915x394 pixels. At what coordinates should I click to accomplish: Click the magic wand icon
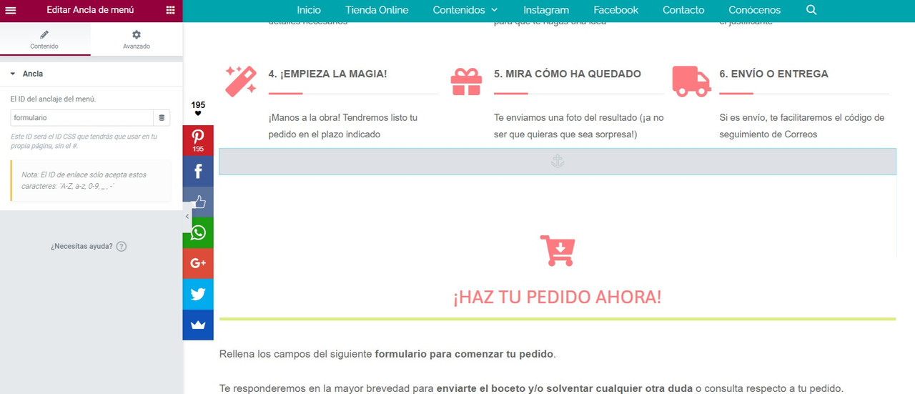pyautogui.click(x=239, y=81)
